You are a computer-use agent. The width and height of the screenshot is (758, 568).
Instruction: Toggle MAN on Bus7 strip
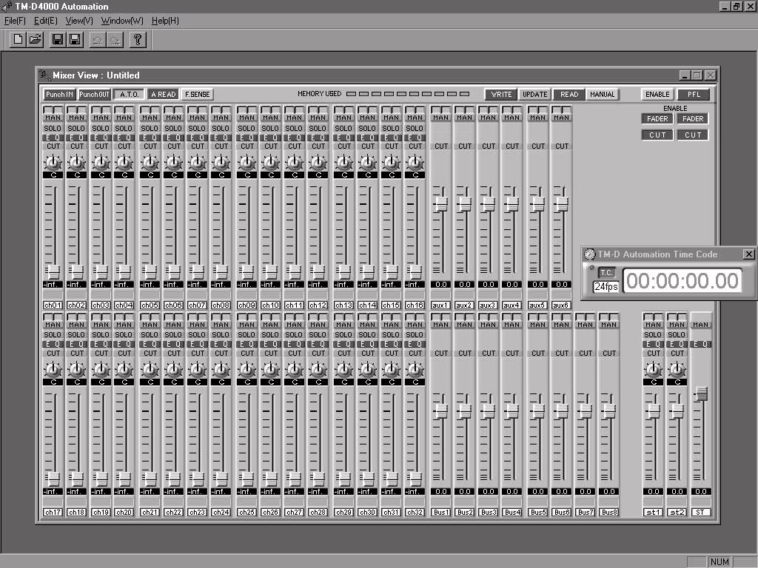click(585, 325)
